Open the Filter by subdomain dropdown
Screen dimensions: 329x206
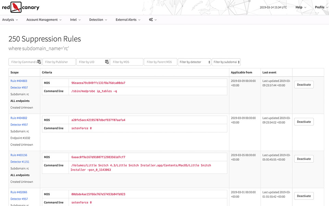point(226,62)
